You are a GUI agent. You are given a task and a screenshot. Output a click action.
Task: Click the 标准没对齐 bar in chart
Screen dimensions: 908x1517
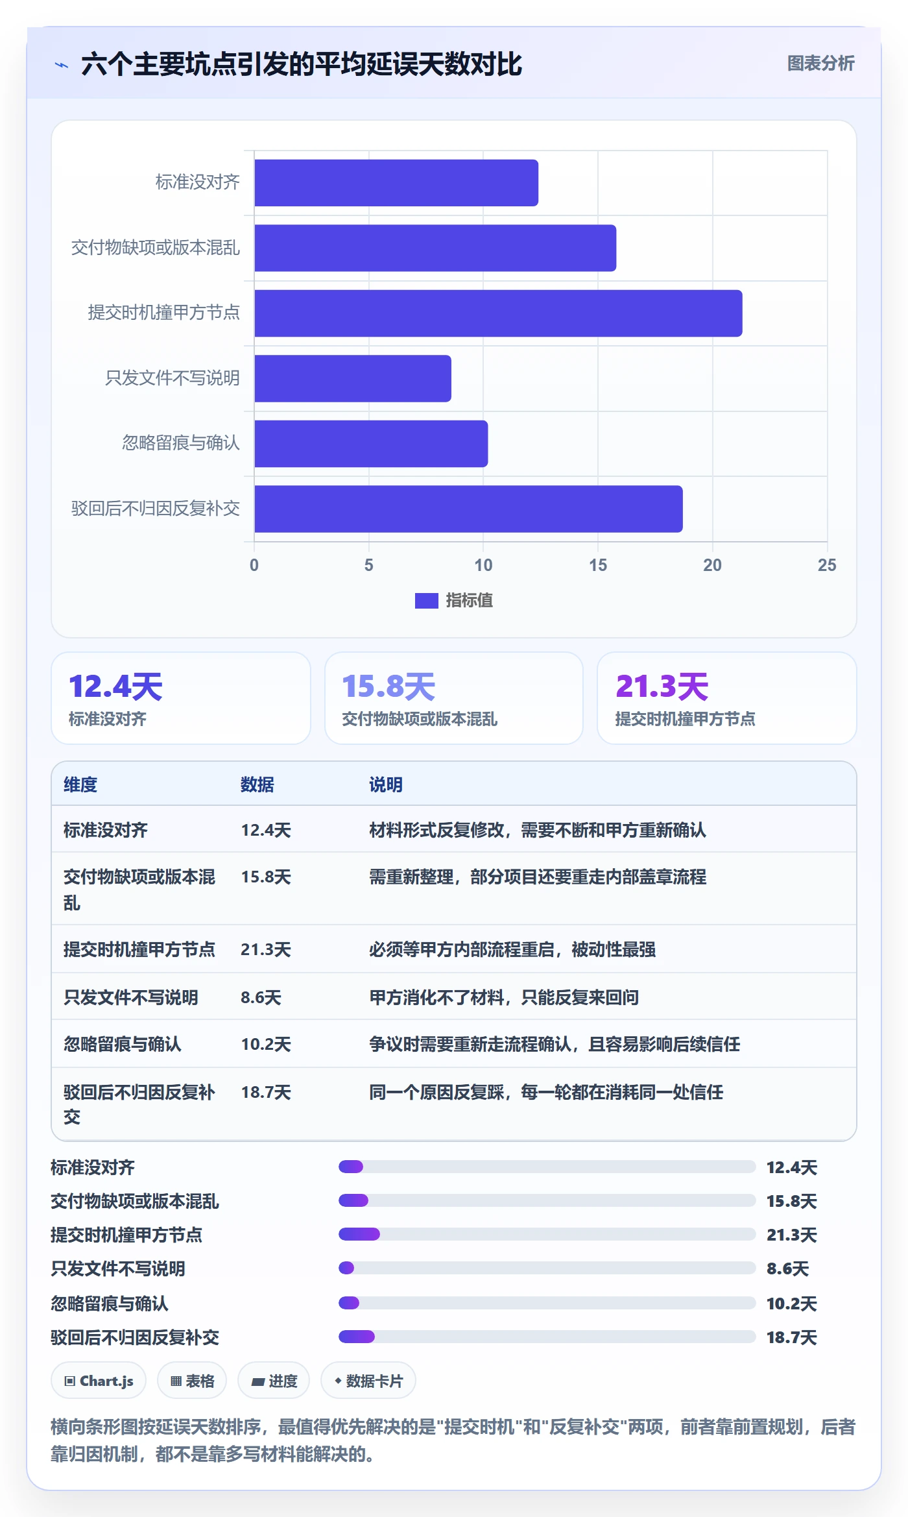tap(396, 183)
